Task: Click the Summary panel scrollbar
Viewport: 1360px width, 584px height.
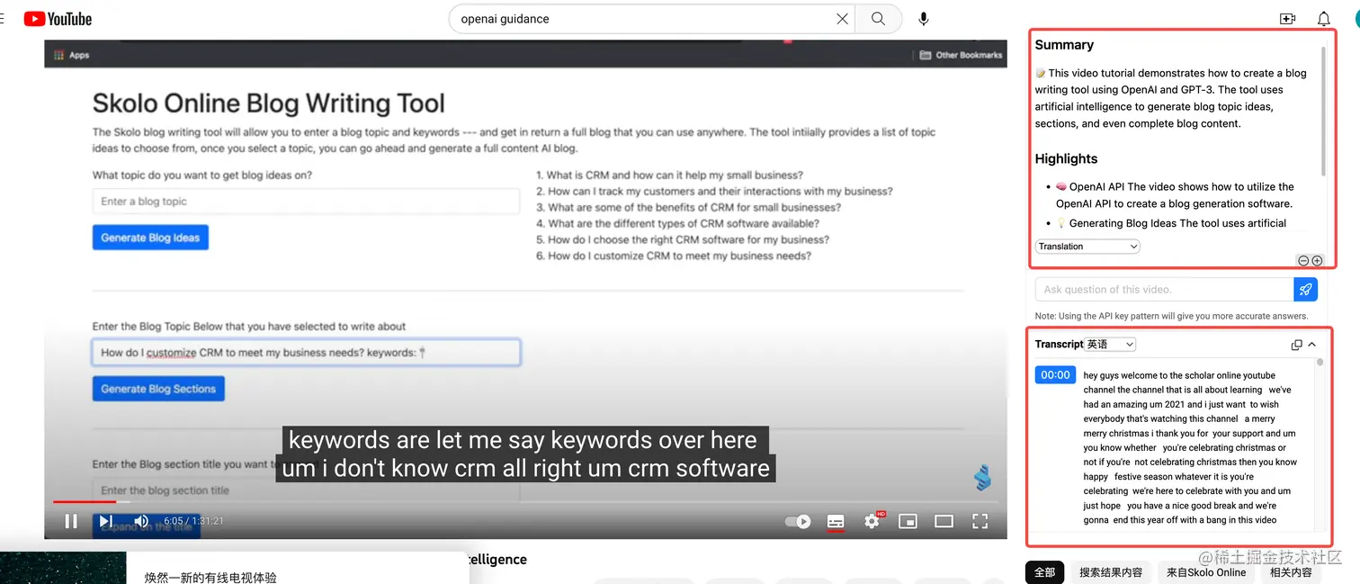Action: pos(1323,112)
